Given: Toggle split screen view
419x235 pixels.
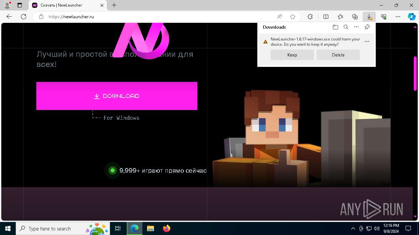Looking at the screenshot, I should (326, 17).
